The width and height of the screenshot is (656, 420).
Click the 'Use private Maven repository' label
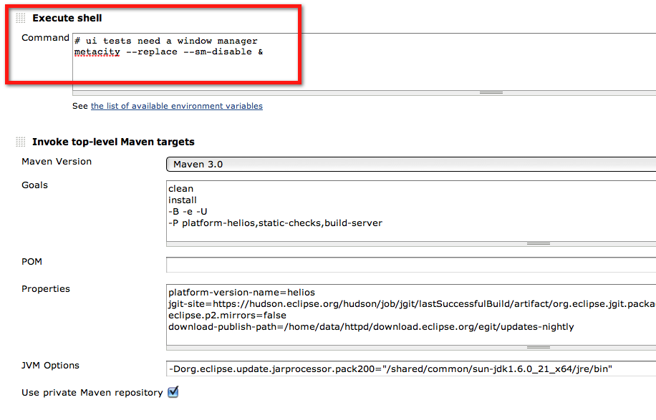92,392
